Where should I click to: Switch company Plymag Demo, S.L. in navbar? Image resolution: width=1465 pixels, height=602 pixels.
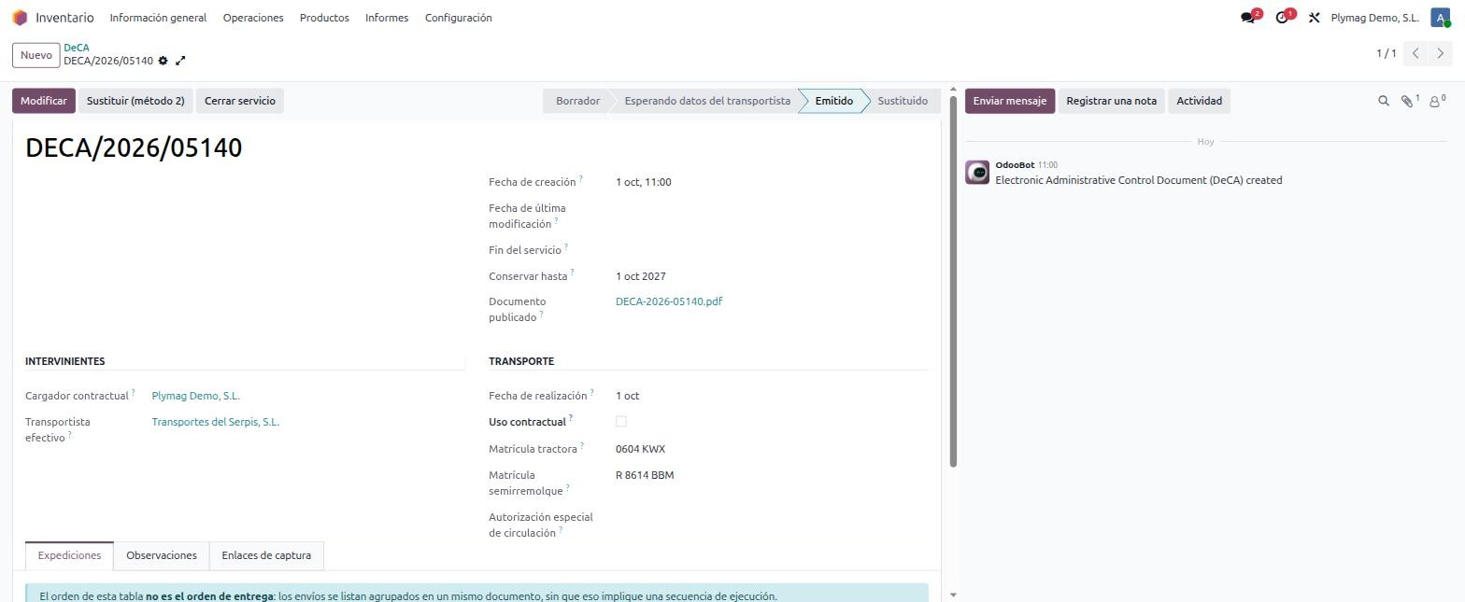pyautogui.click(x=1374, y=18)
